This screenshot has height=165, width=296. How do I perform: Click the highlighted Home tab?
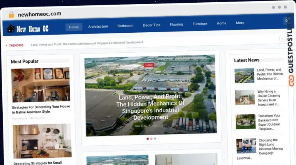tap(74, 27)
